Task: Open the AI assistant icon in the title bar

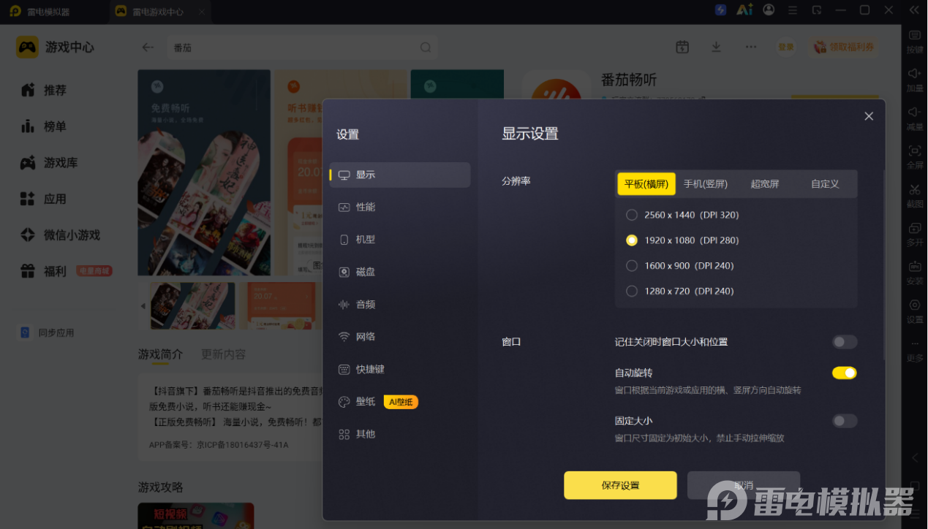Action: point(744,10)
